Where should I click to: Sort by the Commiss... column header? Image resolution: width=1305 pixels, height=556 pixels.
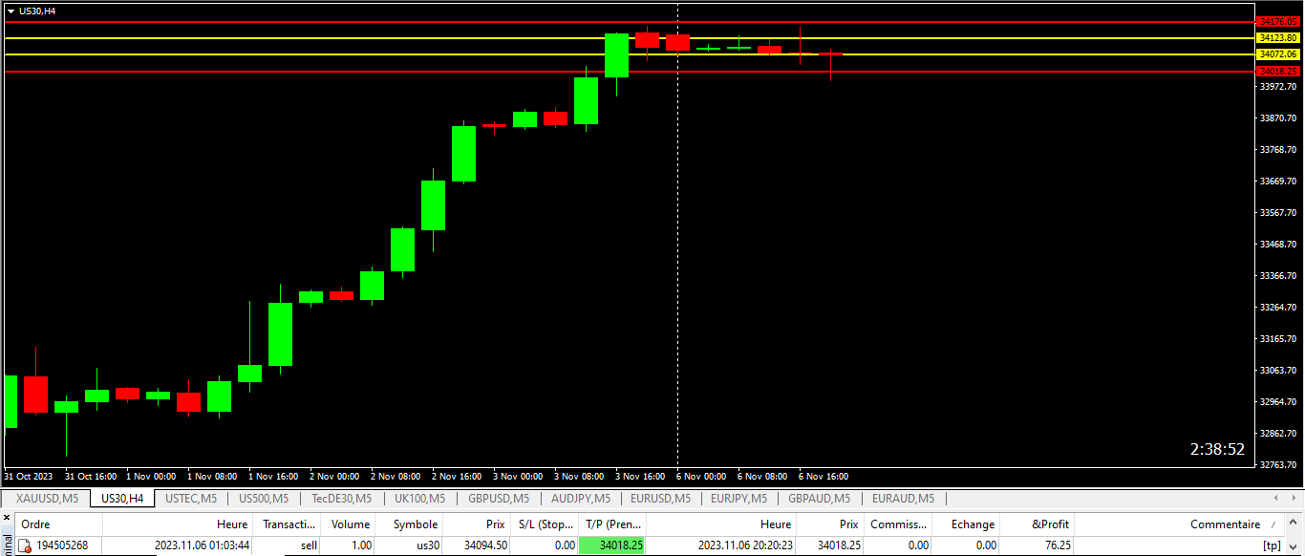click(x=898, y=524)
